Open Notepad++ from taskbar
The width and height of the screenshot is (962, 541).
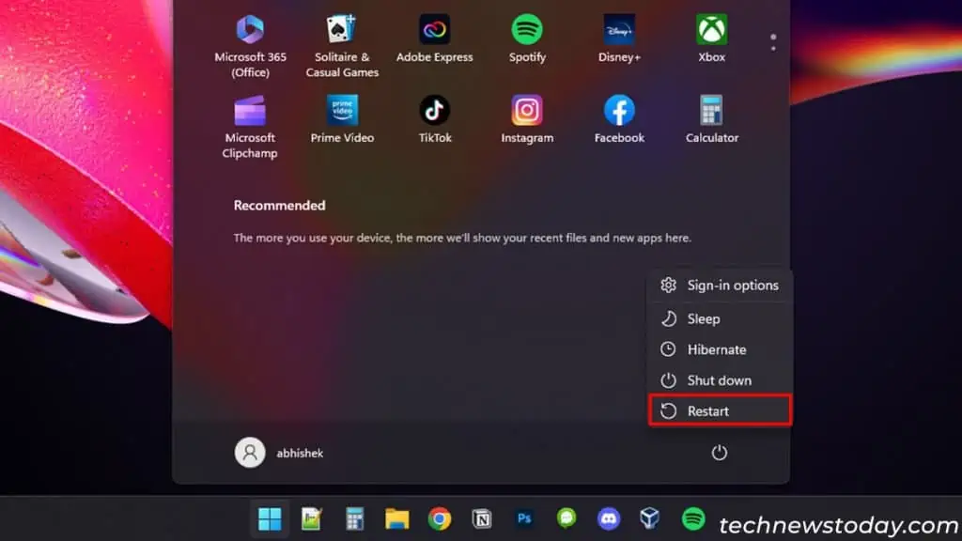point(312,518)
